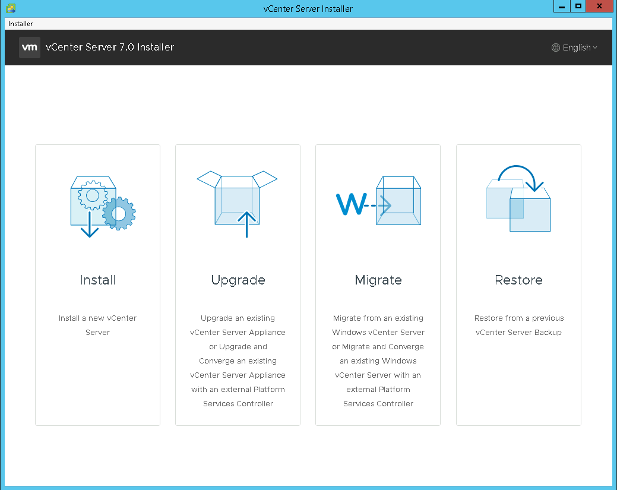
Task: Minimize the vCenter Server Installer window
Action: [562, 7]
